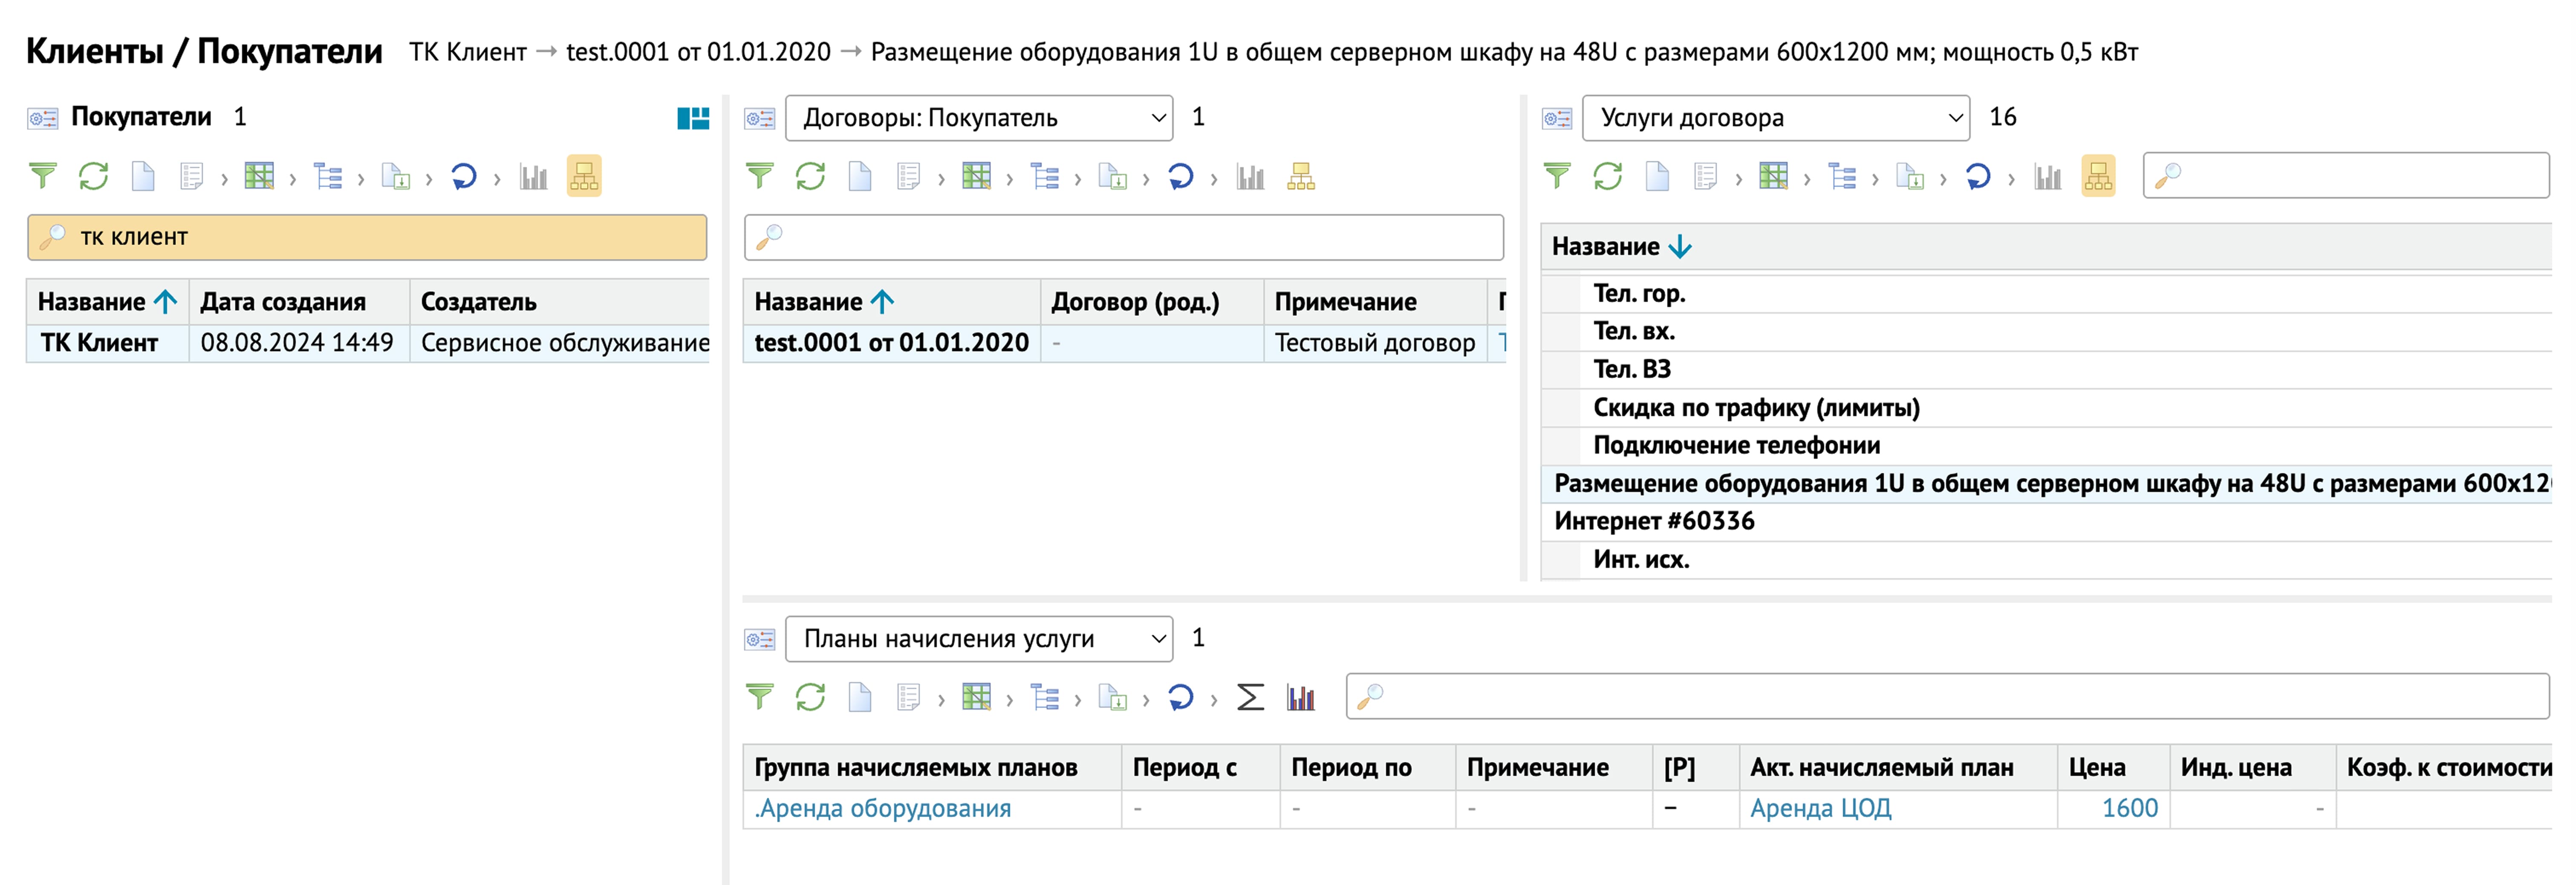Toggle highlighted hierarchy icon in Покупатели toolbar

(x=584, y=177)
